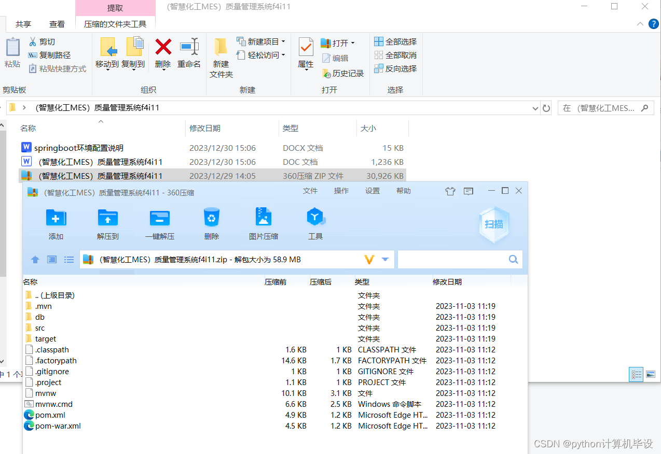Select the 工具 icon in 360压缩
Image resolution: width=661 pixels, height=454 pixels.
click(x=315, y=223)
